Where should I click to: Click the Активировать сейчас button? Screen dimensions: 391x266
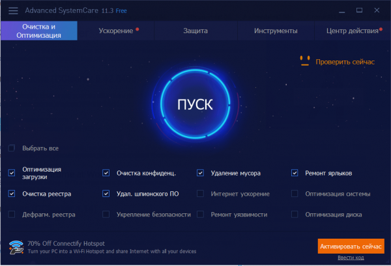point(351,246)
